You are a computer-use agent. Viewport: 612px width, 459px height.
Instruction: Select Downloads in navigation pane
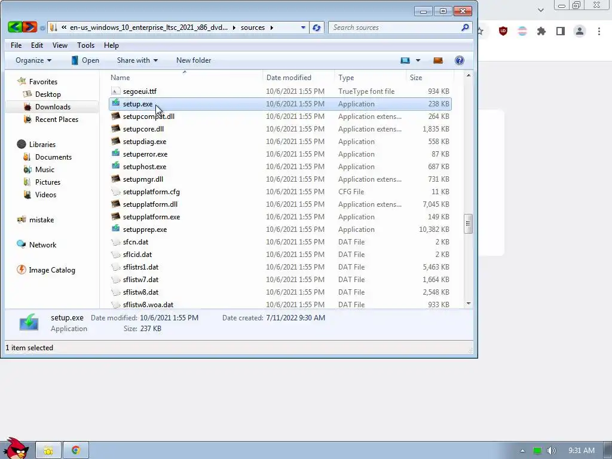coord(53,106)
